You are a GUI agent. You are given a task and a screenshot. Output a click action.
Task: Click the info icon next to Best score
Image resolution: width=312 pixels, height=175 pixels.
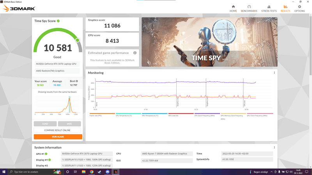click(77, 81)
